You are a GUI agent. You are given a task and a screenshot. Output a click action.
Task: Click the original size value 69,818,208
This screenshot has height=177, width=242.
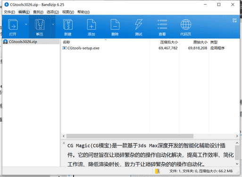point(198,48)
